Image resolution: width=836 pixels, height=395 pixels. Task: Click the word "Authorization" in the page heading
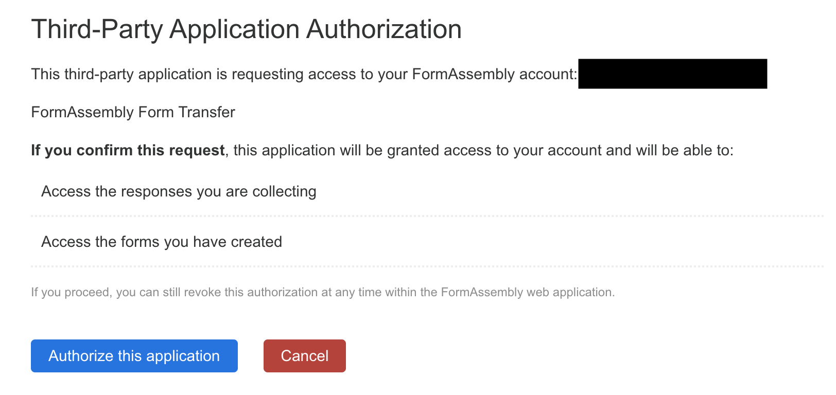tap(384, 29)
